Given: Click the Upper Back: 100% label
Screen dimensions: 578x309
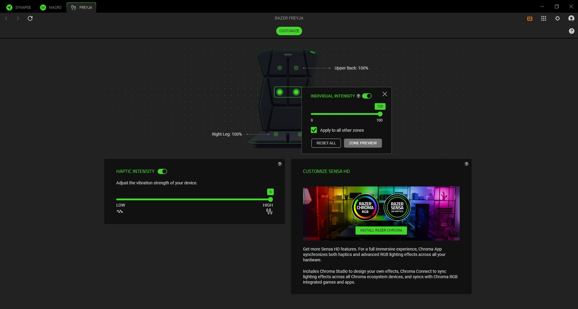Looking at the screenshot, I should (x=351, y=68).
